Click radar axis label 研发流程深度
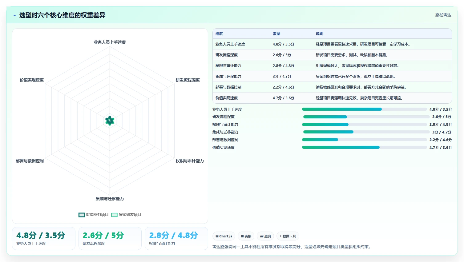 coord(188,80)
